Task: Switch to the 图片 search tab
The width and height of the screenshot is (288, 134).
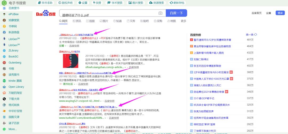Action: pyautogui.click(x=103, y=21)
